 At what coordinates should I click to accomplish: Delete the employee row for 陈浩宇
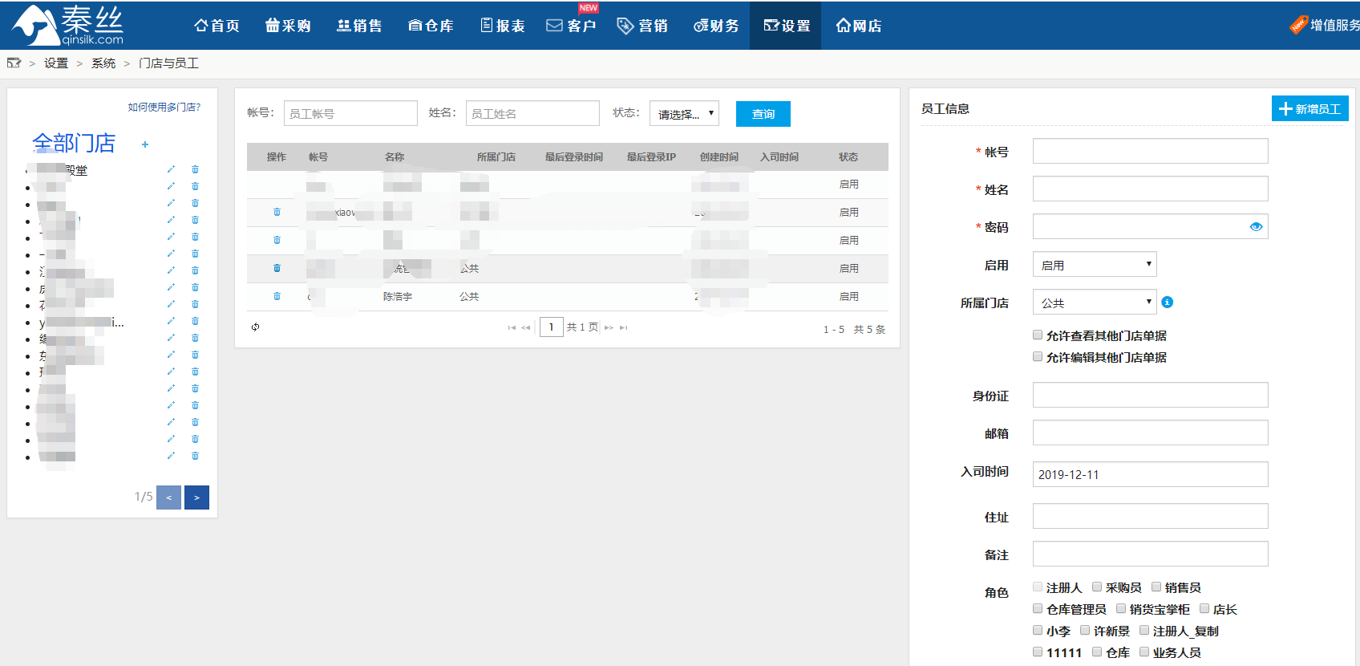coord(277,296)
